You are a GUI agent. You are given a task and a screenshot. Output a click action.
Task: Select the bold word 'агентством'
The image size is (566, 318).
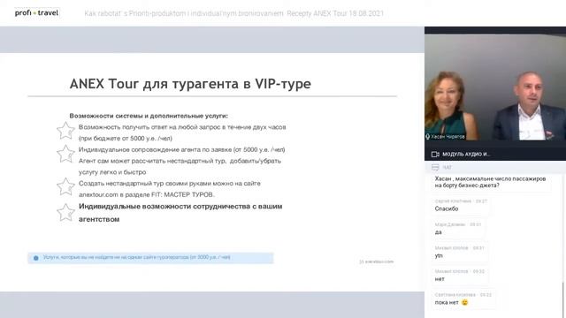pos(99,219)
